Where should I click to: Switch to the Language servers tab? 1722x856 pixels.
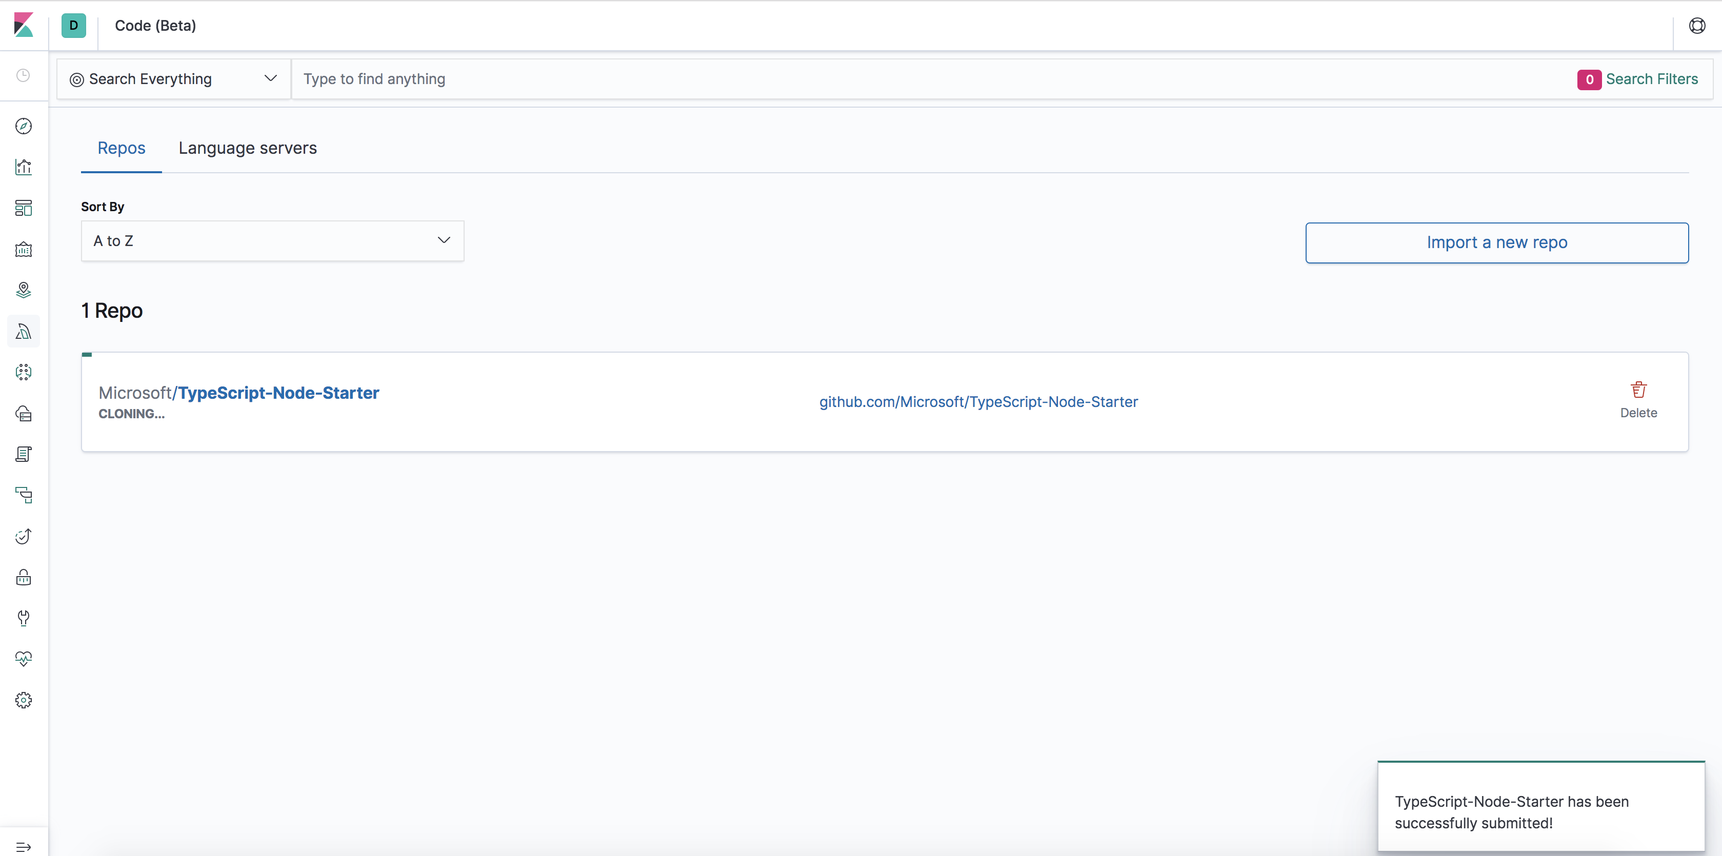pos(247,148)
